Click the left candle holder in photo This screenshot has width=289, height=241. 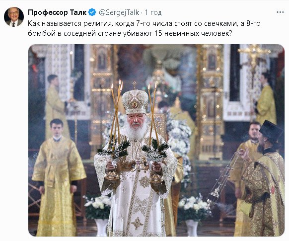click(114, 133)
